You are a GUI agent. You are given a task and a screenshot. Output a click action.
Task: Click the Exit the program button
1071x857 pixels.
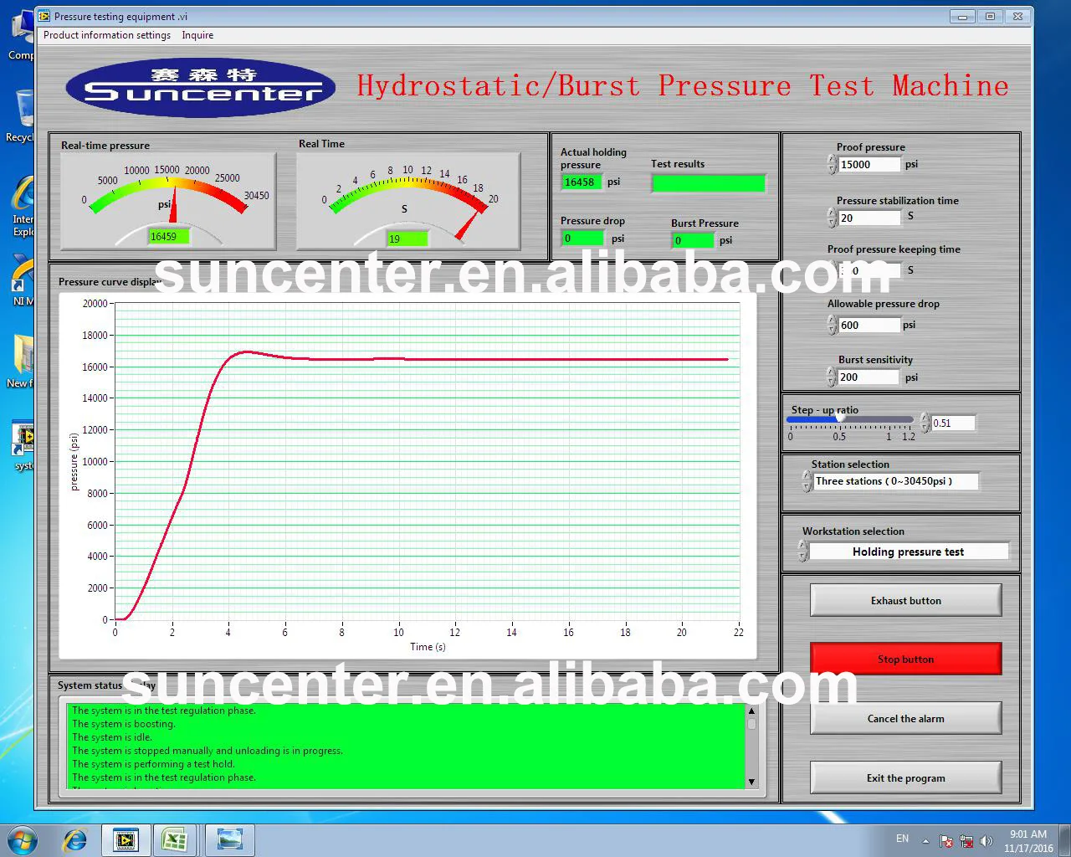coord(905,777)
